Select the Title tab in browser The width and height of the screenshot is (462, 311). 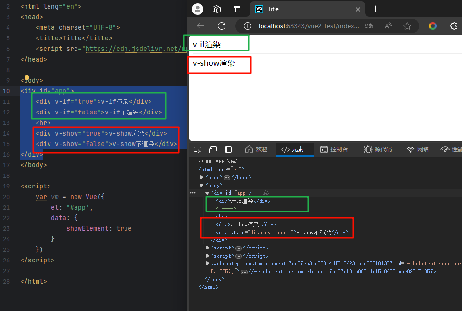coord(308,9)
